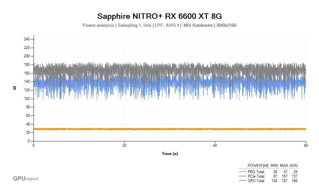Select the GPU Total legend label
The height and width of the screenshot is (191, 319).
[x=256, y=180]
